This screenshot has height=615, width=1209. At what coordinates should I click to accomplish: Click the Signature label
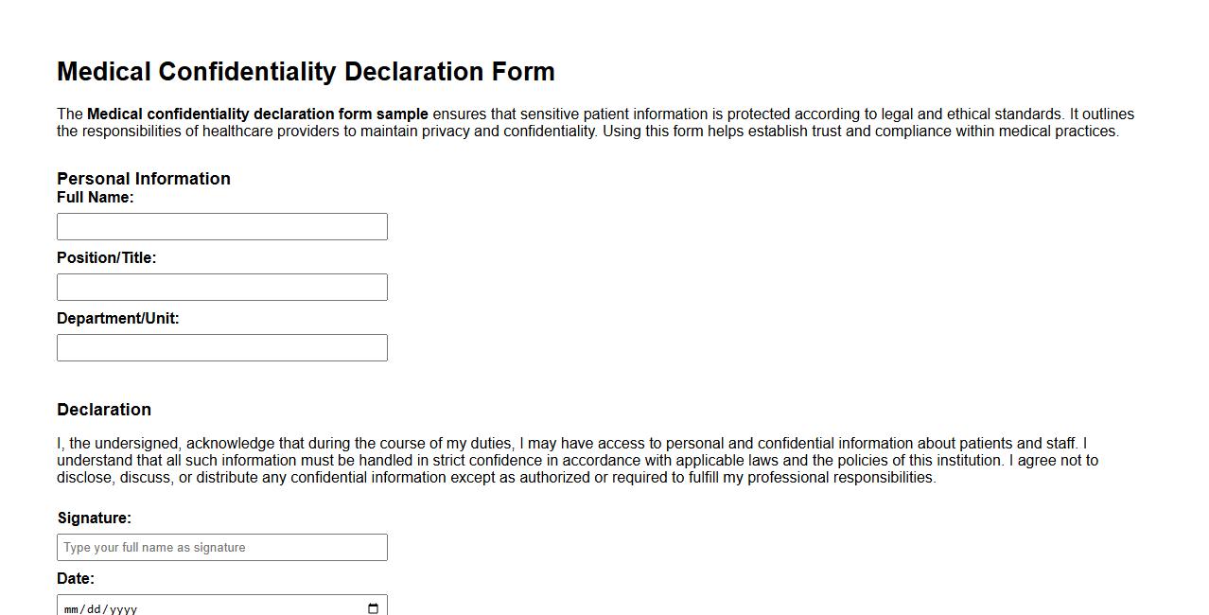click(94, 518)
